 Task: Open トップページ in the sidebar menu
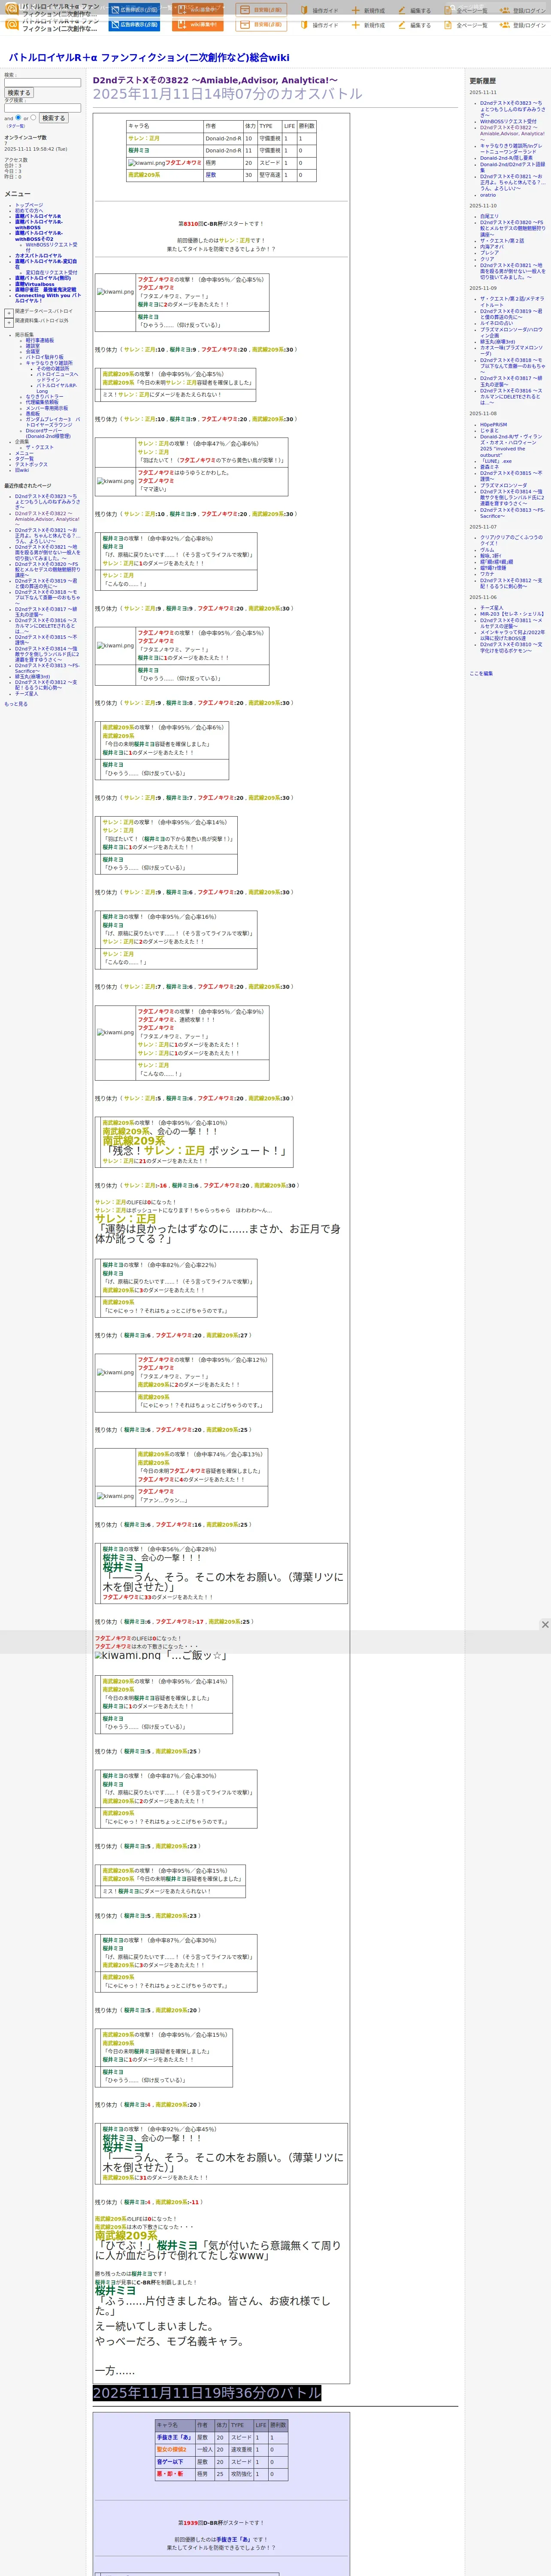(x=29, y=205)
